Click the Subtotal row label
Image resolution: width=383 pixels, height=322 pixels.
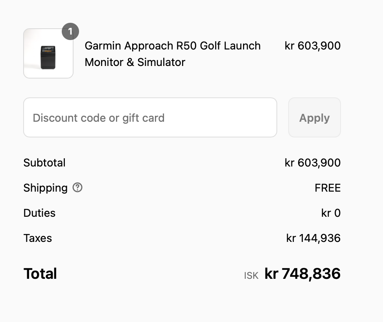tap(44, 163)
